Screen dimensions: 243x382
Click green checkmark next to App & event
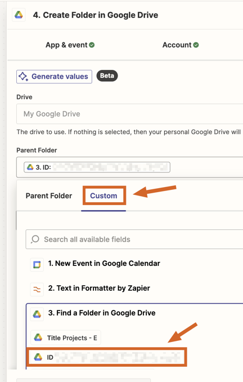point(92,45)
